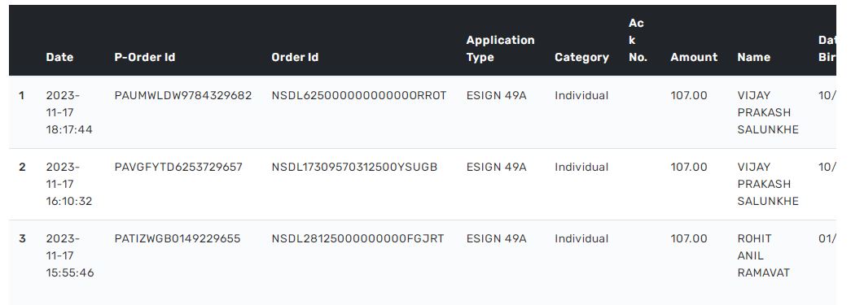The width and height of the screenshot is (851, 305).
Task: Click the date 2023-11-17 18:17:44
Action: (x=69, y=113)
